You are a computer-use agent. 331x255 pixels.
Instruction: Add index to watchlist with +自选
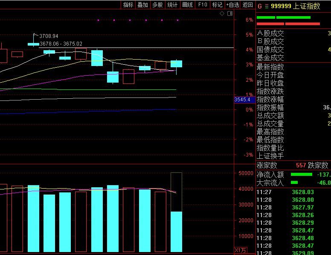[x=232, y=5]
